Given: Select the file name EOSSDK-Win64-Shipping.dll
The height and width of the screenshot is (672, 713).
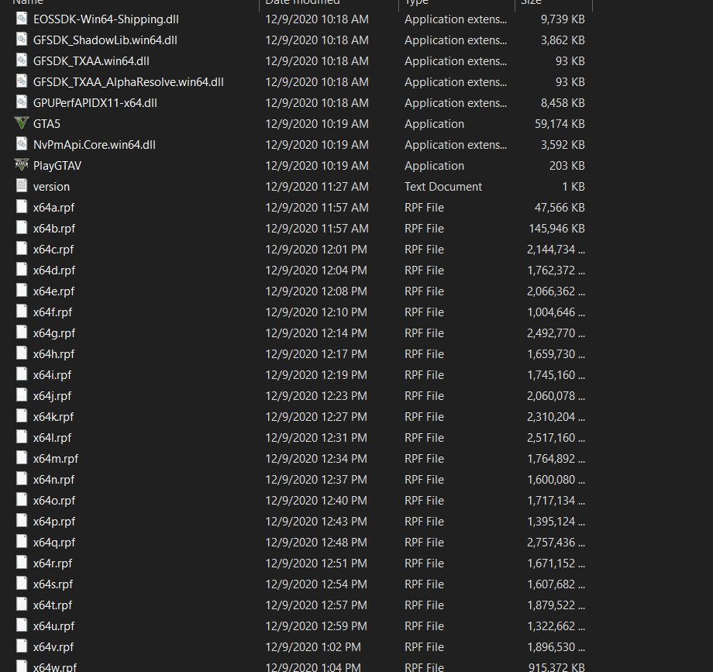Looking at the screenshot, I should coord(106,19).
